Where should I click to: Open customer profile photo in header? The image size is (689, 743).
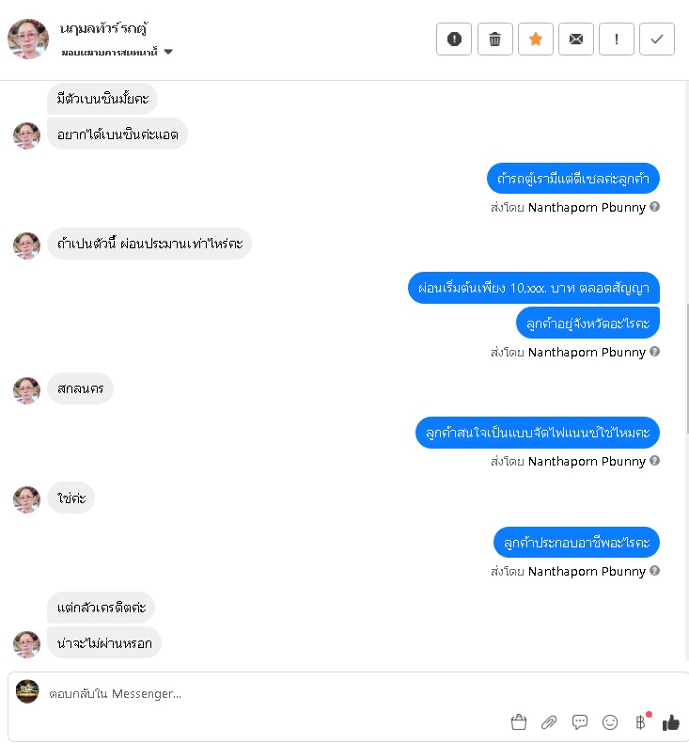click(28, 39)
